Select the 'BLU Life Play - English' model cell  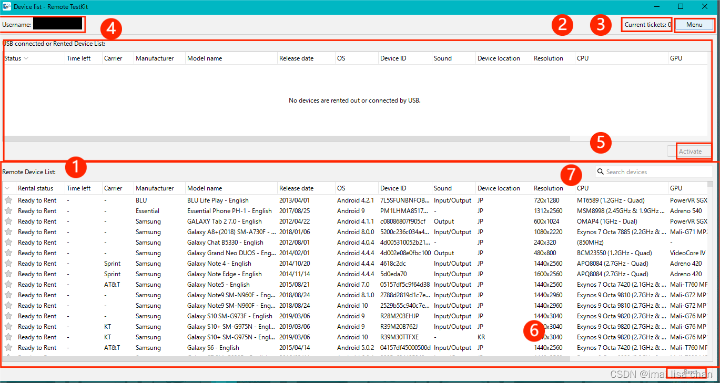(x=218, y=200)
